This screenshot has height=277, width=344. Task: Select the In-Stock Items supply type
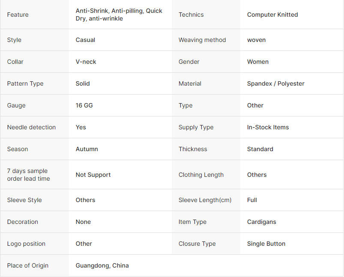[268, 127]
